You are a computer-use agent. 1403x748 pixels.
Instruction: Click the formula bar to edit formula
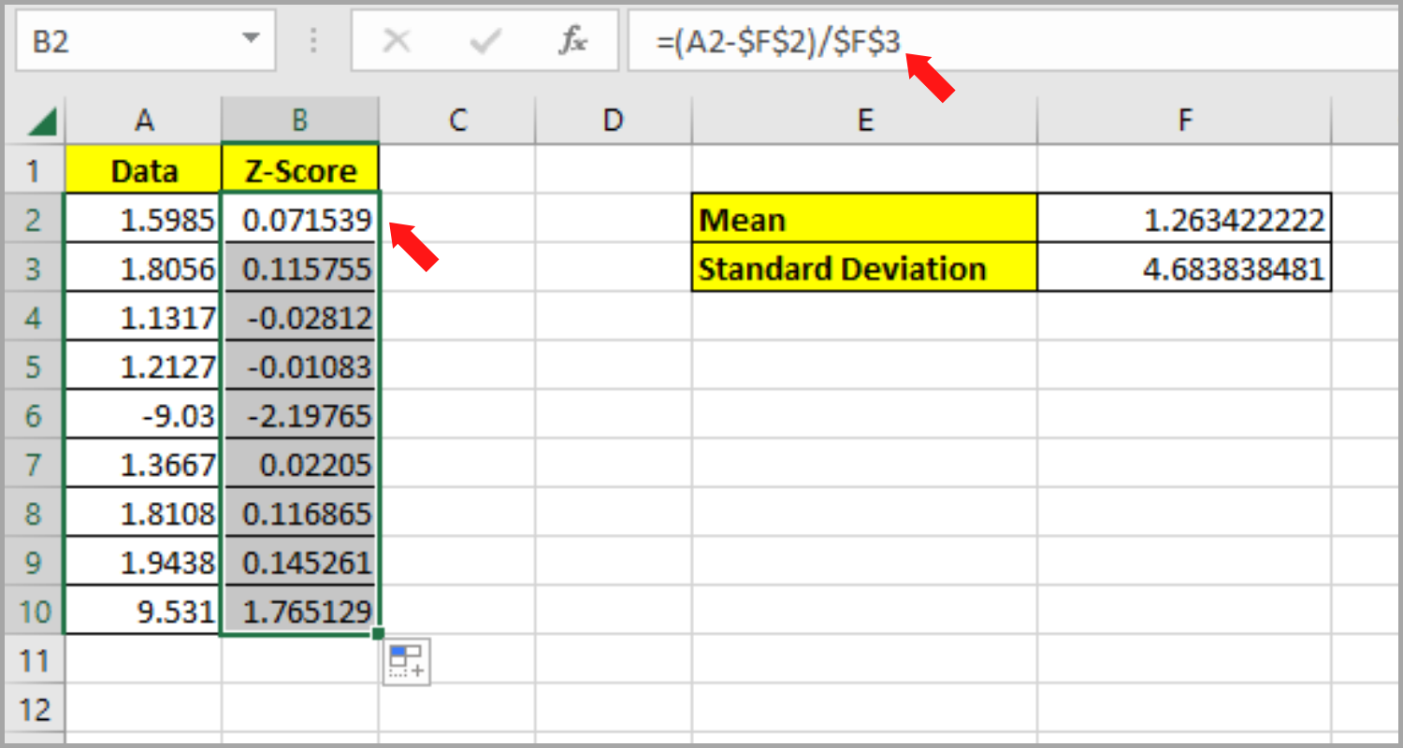[x=842, y=40]
